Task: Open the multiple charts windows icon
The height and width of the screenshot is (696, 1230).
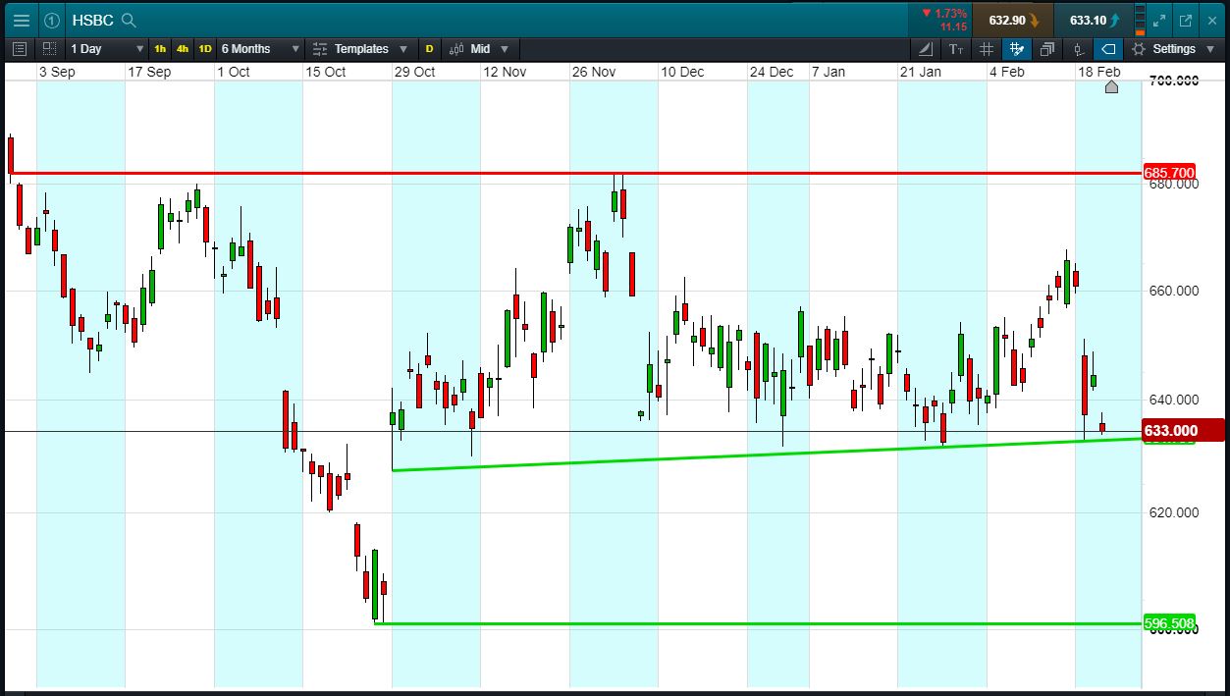Action: click(1046, 48)
